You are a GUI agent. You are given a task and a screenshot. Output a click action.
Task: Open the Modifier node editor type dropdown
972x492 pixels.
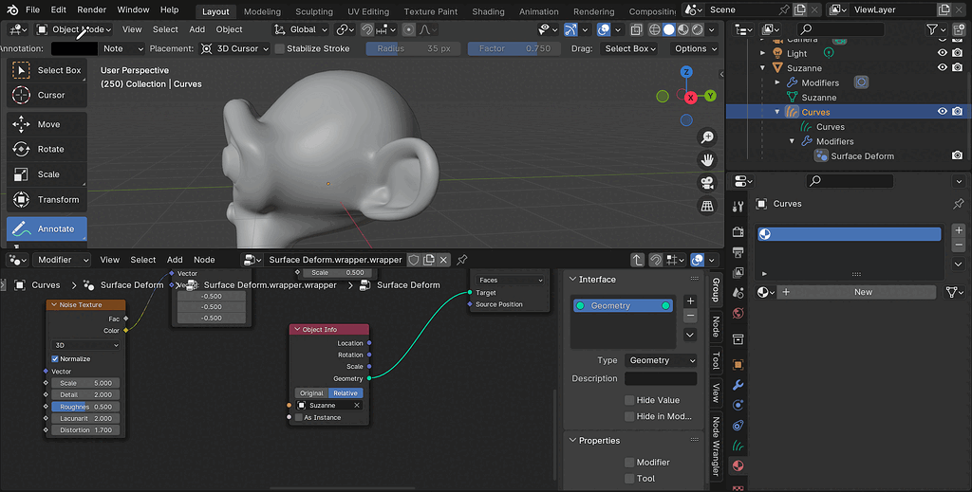click(x=62, y=260)
